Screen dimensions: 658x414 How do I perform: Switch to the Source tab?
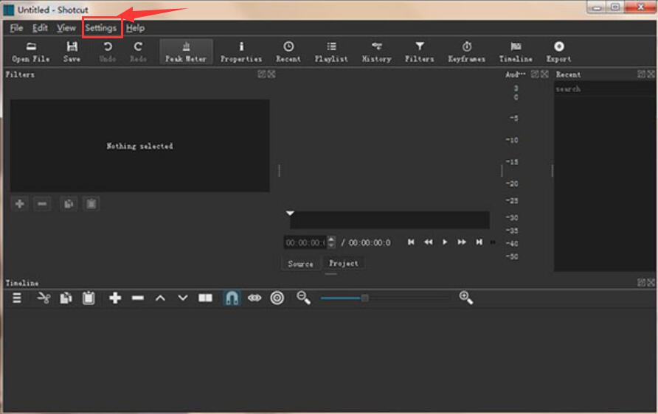pyautogui.click(x=300, y=264)
